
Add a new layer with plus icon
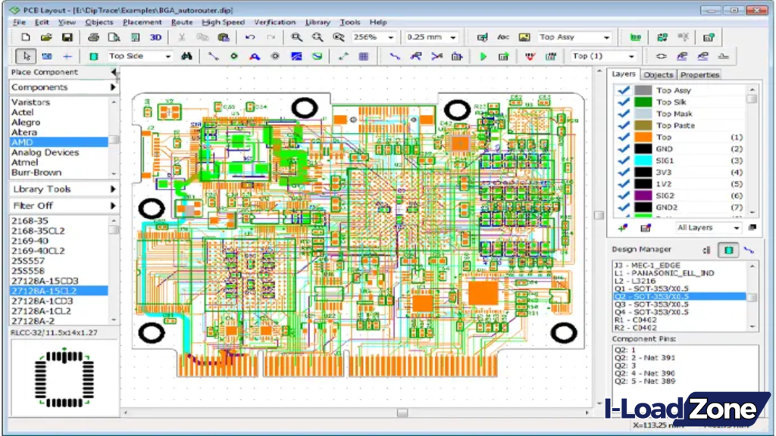(623, 228)
